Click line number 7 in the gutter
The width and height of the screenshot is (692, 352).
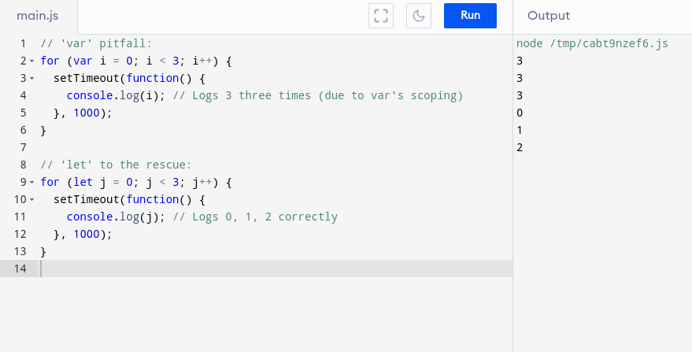[x=24, y=147]
